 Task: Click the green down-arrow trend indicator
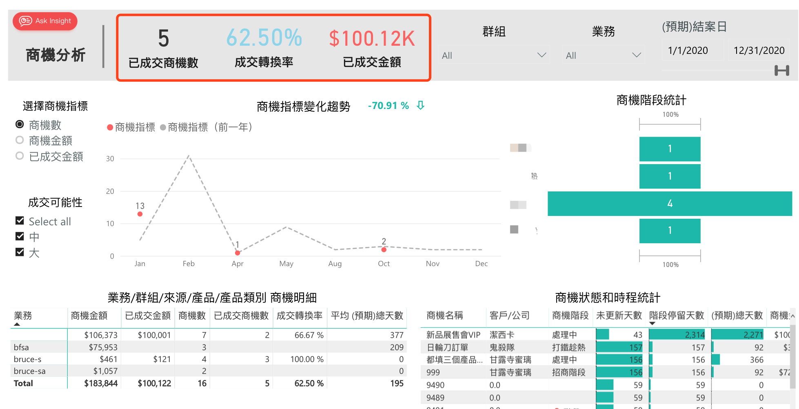420,106
